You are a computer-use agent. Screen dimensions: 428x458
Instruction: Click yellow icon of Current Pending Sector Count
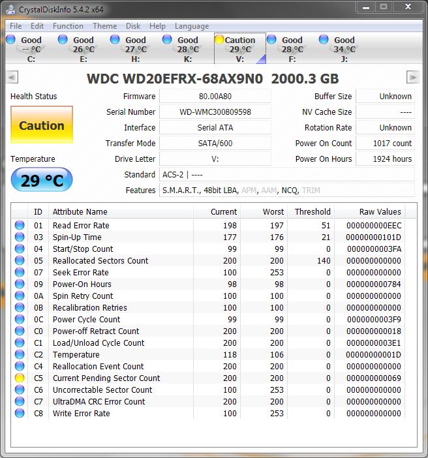coord(20,378)
